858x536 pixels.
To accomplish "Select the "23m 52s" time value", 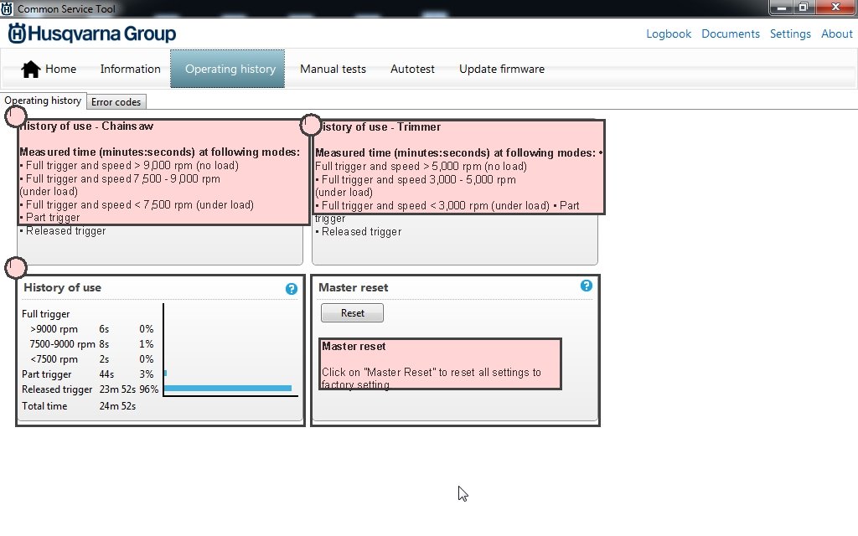I will tap(117, 389).
